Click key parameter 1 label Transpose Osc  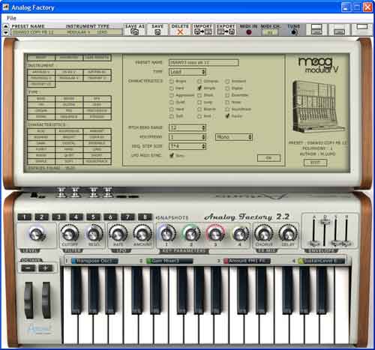pos(94,261)
